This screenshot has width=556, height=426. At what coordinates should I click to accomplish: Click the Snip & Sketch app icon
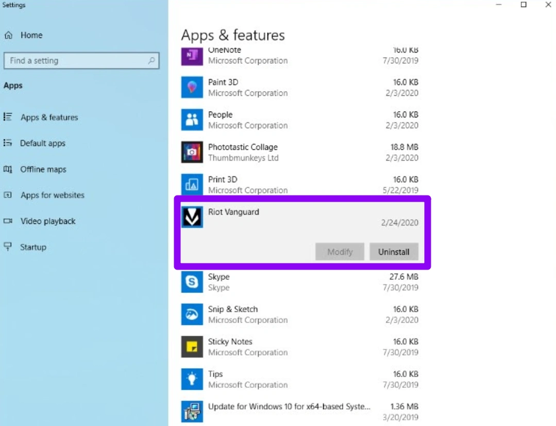(x=192, y=314)
